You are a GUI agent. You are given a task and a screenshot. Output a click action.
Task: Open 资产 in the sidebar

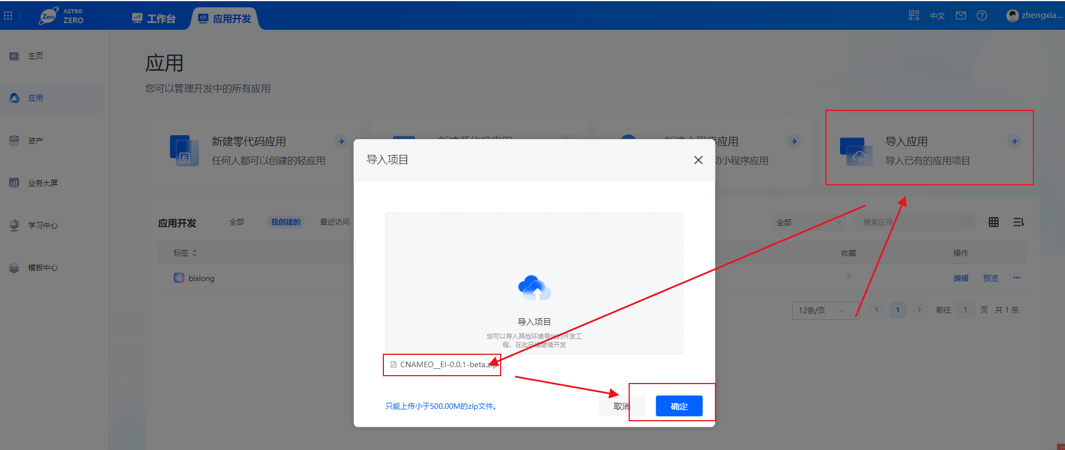coord(36,141)
